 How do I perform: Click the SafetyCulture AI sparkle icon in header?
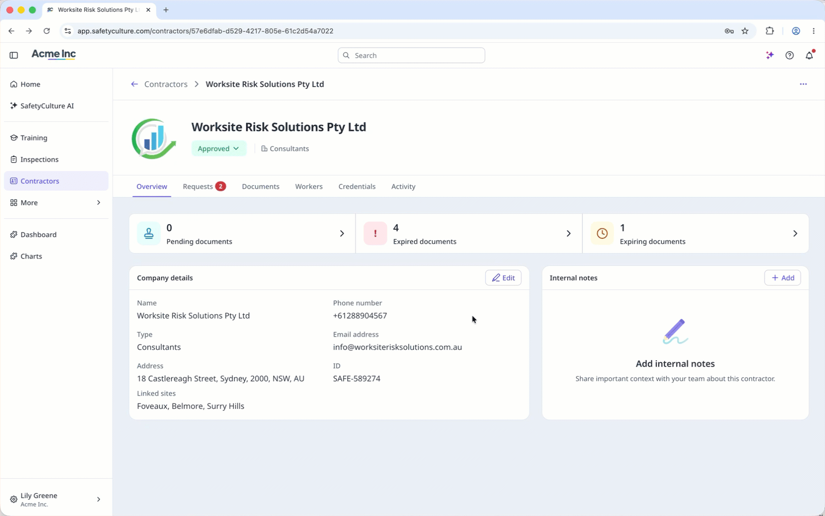tap(770, 56)
